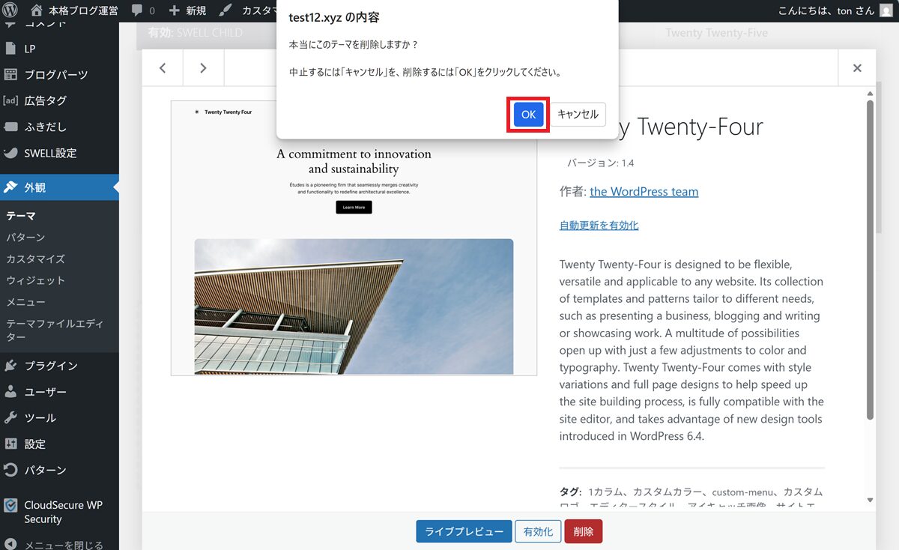
Task: Open the ユーザー menu icon
Action: pyautogui.click(x=10, y=392)
